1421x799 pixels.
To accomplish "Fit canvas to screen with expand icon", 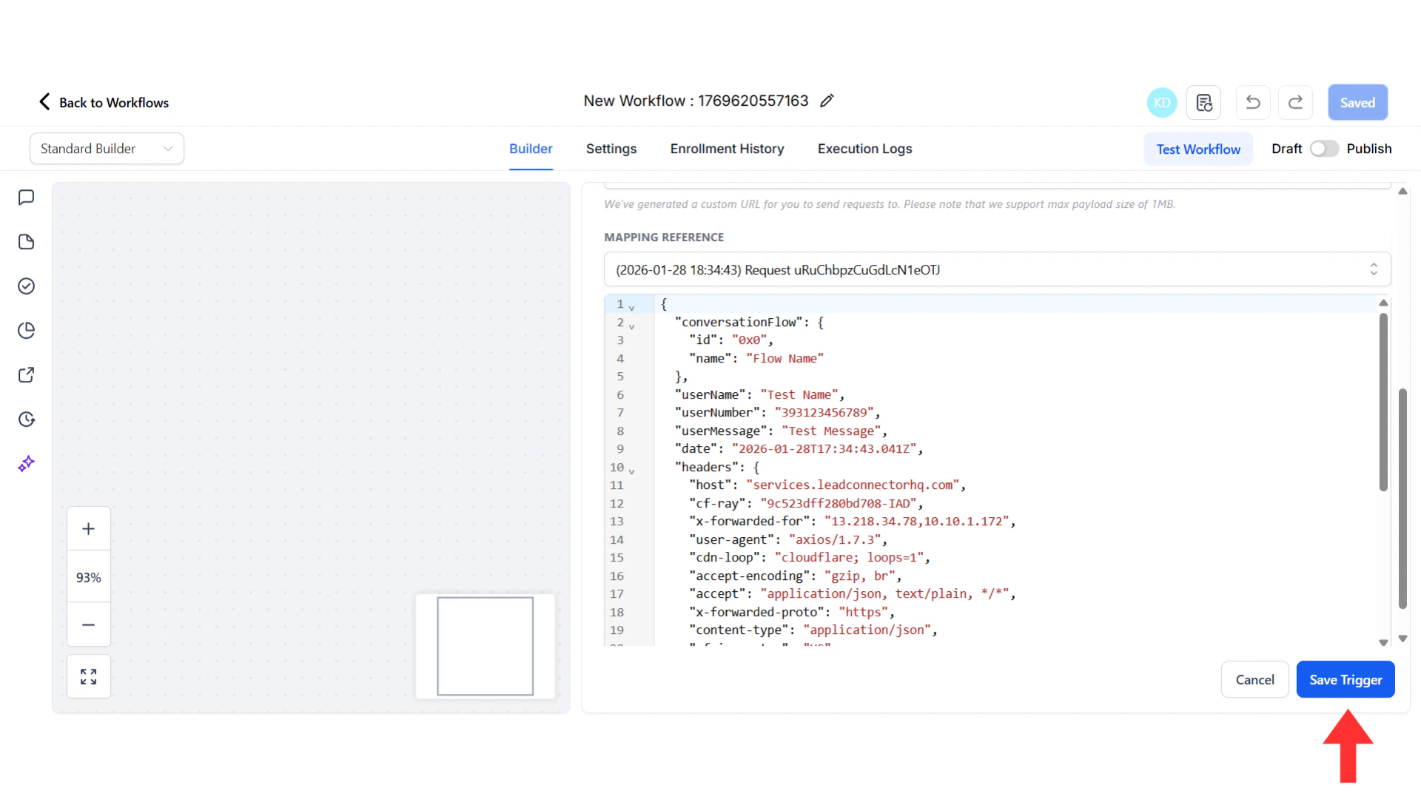I will point(88,676).
